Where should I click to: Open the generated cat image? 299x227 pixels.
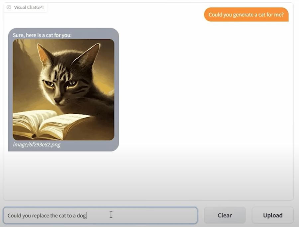(63, 90)
